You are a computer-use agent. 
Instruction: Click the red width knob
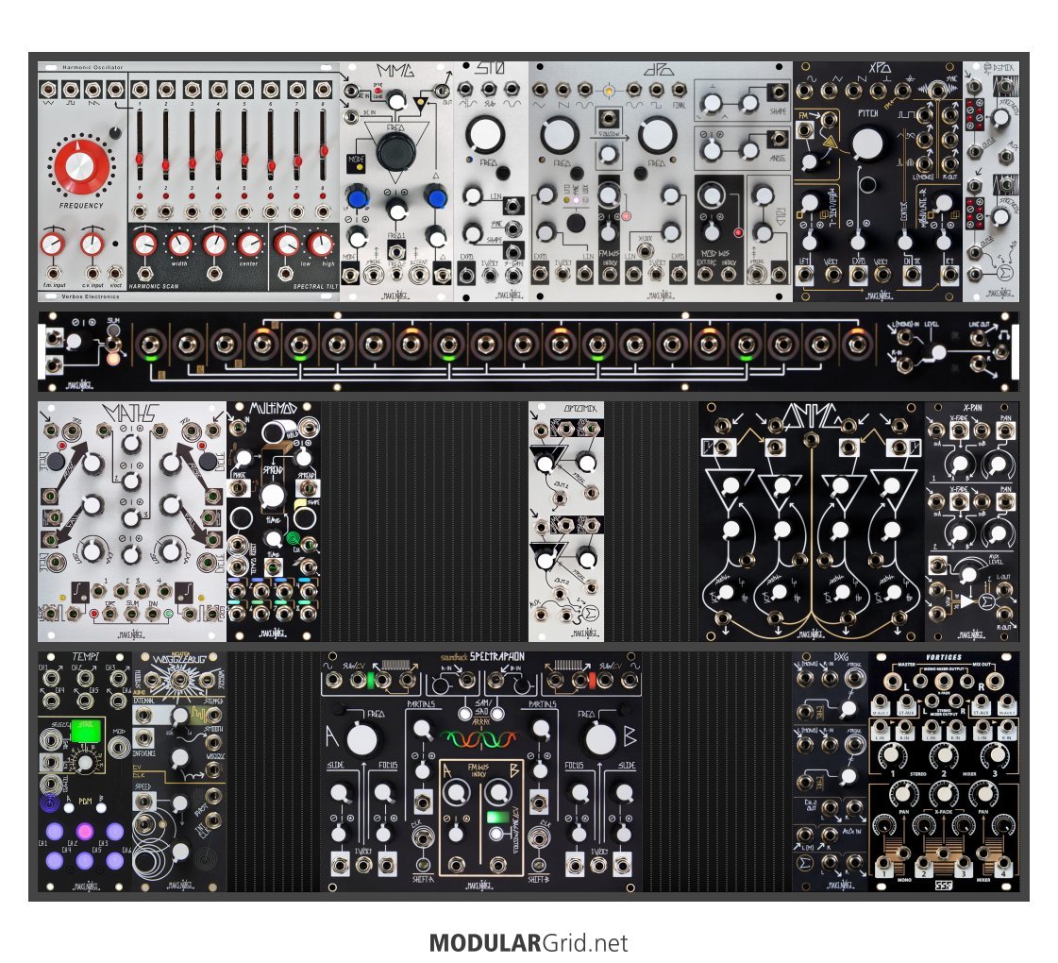(179, 245)
